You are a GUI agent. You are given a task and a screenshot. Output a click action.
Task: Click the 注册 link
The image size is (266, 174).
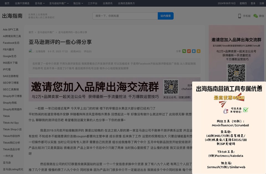[x=262, y=3]
